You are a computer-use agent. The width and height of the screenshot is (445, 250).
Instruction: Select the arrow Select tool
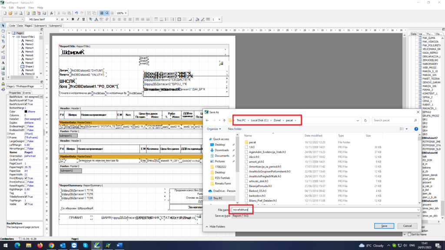[x=3, y=26]
